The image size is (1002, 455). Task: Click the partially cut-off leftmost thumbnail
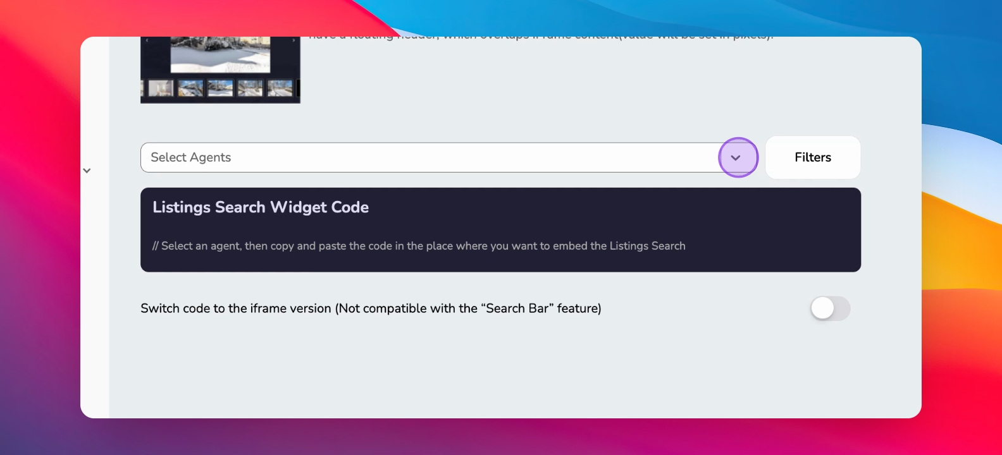click(142, 88)
